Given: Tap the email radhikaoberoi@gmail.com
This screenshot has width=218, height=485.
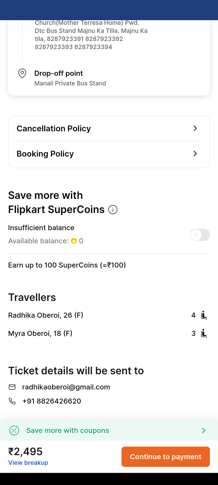Looking at the screenshot, I should pyautogui.click(x=66, y=387).
